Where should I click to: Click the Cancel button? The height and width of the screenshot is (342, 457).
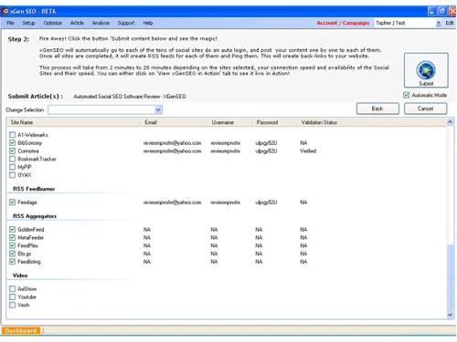pyautogui.click(x=425, y=109)
